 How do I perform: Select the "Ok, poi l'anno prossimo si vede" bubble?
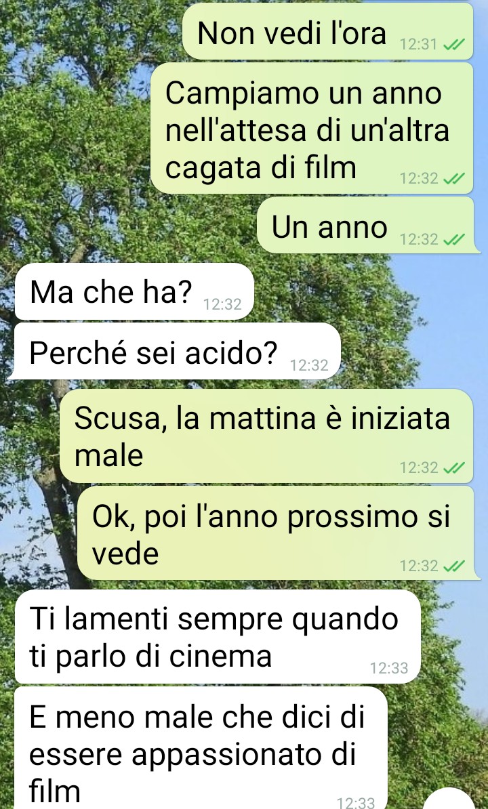click(x=275, y=533)
